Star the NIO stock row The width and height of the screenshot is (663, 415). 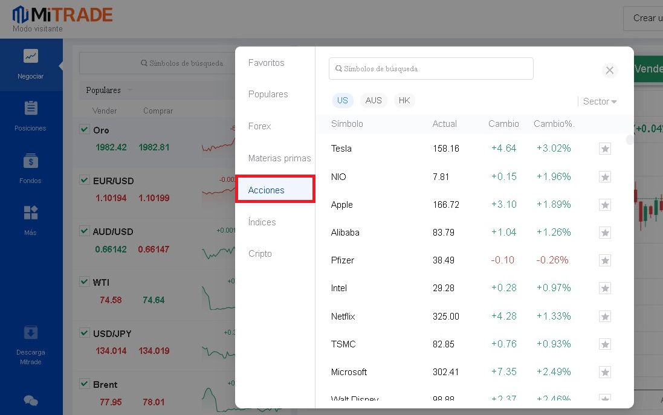point(605,176)
